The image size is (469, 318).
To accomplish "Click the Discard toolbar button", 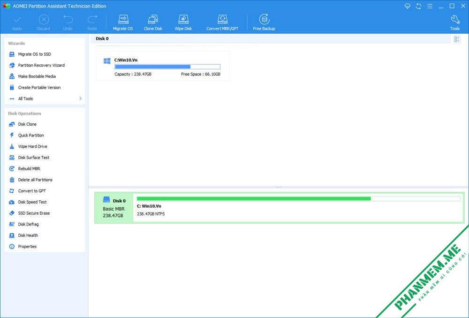I will [43, 23].
